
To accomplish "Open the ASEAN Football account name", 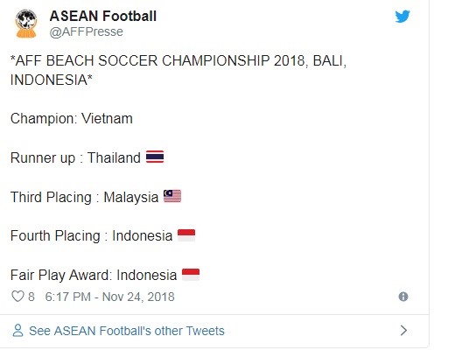I will point(103,16).
